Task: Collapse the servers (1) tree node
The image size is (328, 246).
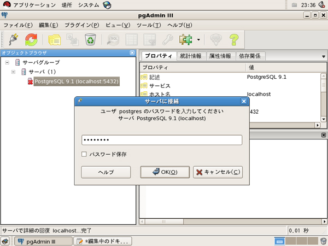Action: coord(13,72)
